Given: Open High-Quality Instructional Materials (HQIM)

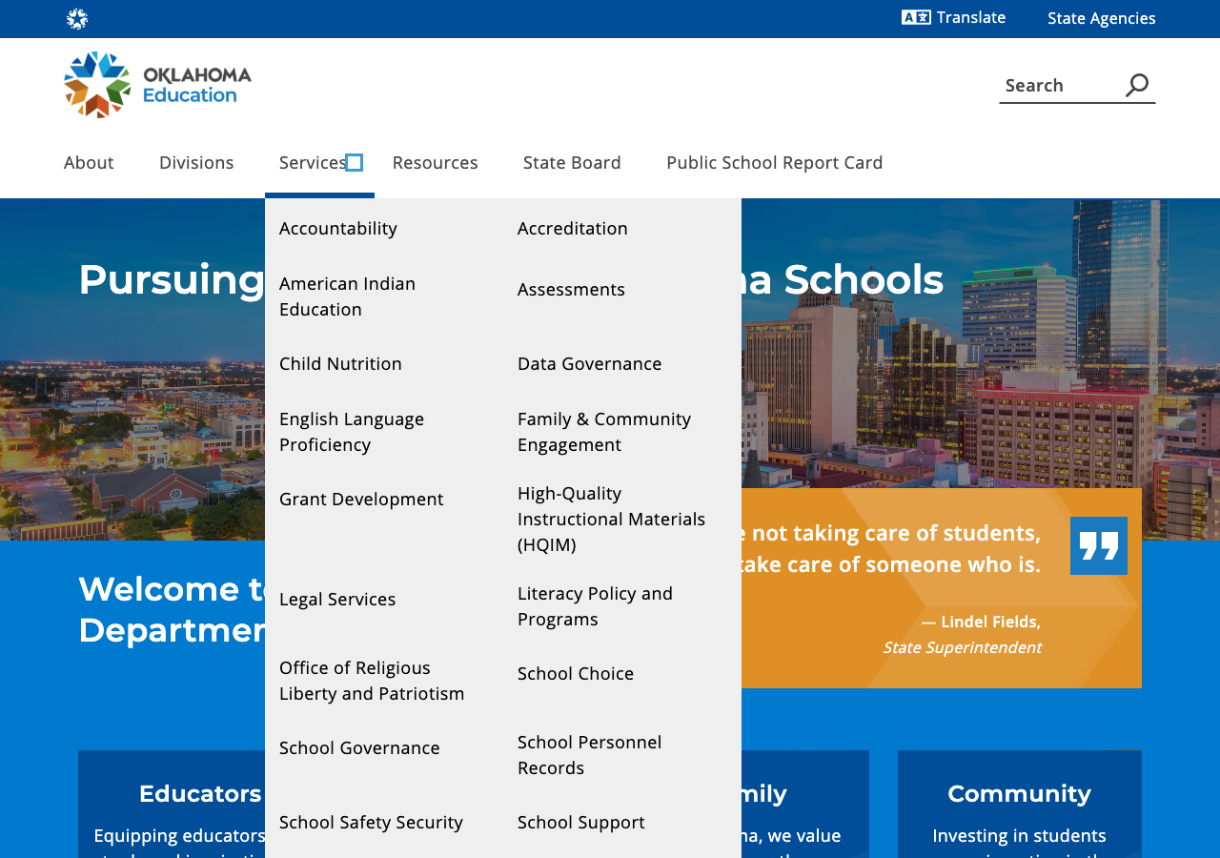Looking at the screenshot, I should [x=612, y=520].
